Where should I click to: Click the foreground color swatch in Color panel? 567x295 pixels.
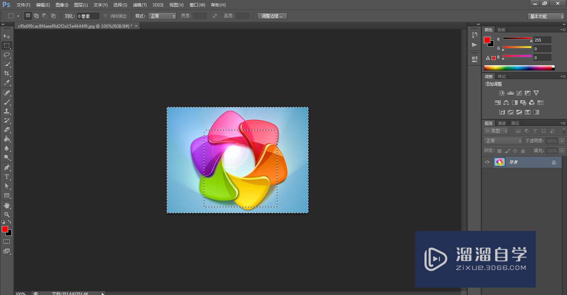pyautogui.click(x=487, y=40)
